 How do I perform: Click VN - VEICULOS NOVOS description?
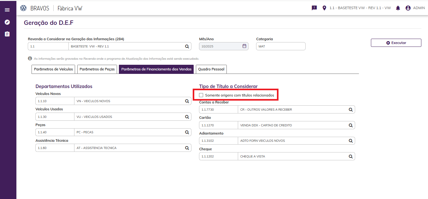click(93, 101)
